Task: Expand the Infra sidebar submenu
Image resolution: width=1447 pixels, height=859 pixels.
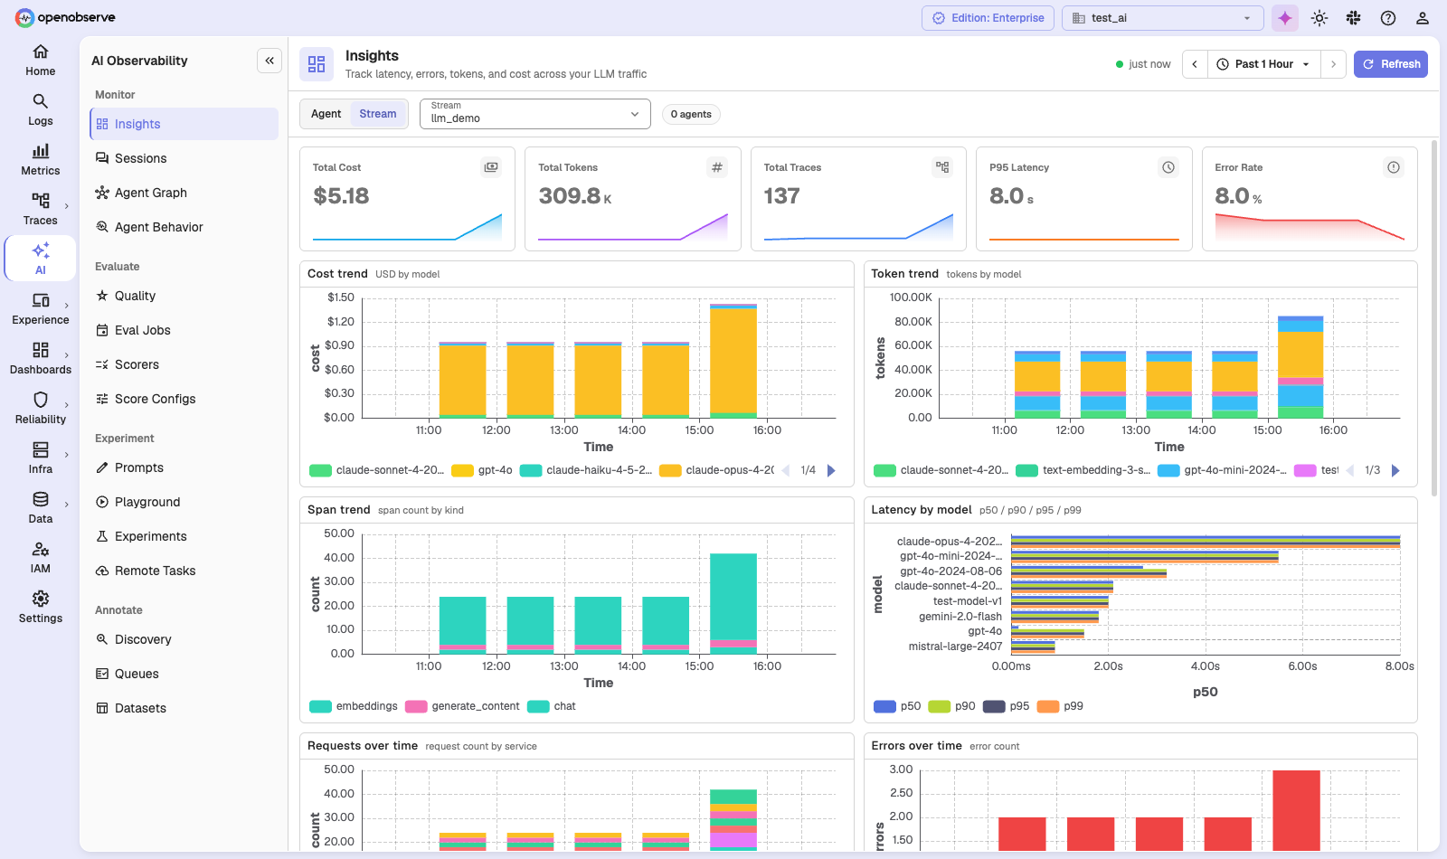Action: (67, 455)
